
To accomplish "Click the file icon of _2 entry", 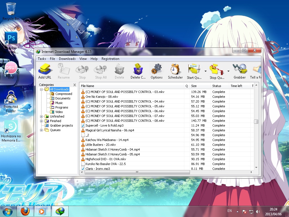I will coord(83,135).
